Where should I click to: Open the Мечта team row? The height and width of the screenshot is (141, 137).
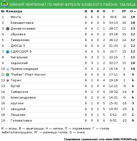pos(68,17)
